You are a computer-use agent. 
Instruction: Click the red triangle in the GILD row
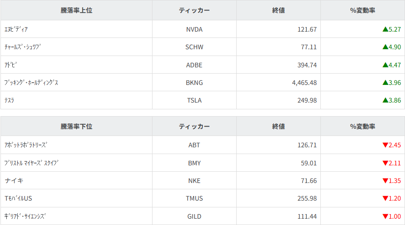(385, 216)
